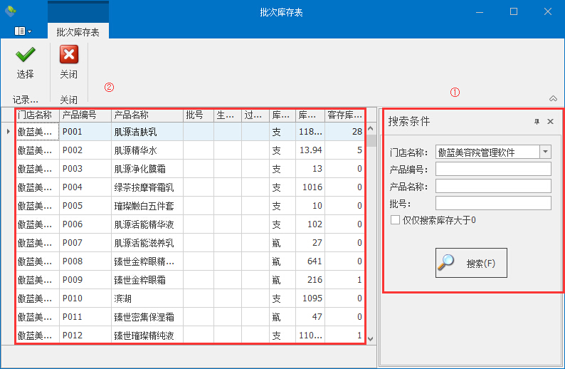
Task: Switch to the 批次库存表 ribbon tab
Action: pos(78,31)
